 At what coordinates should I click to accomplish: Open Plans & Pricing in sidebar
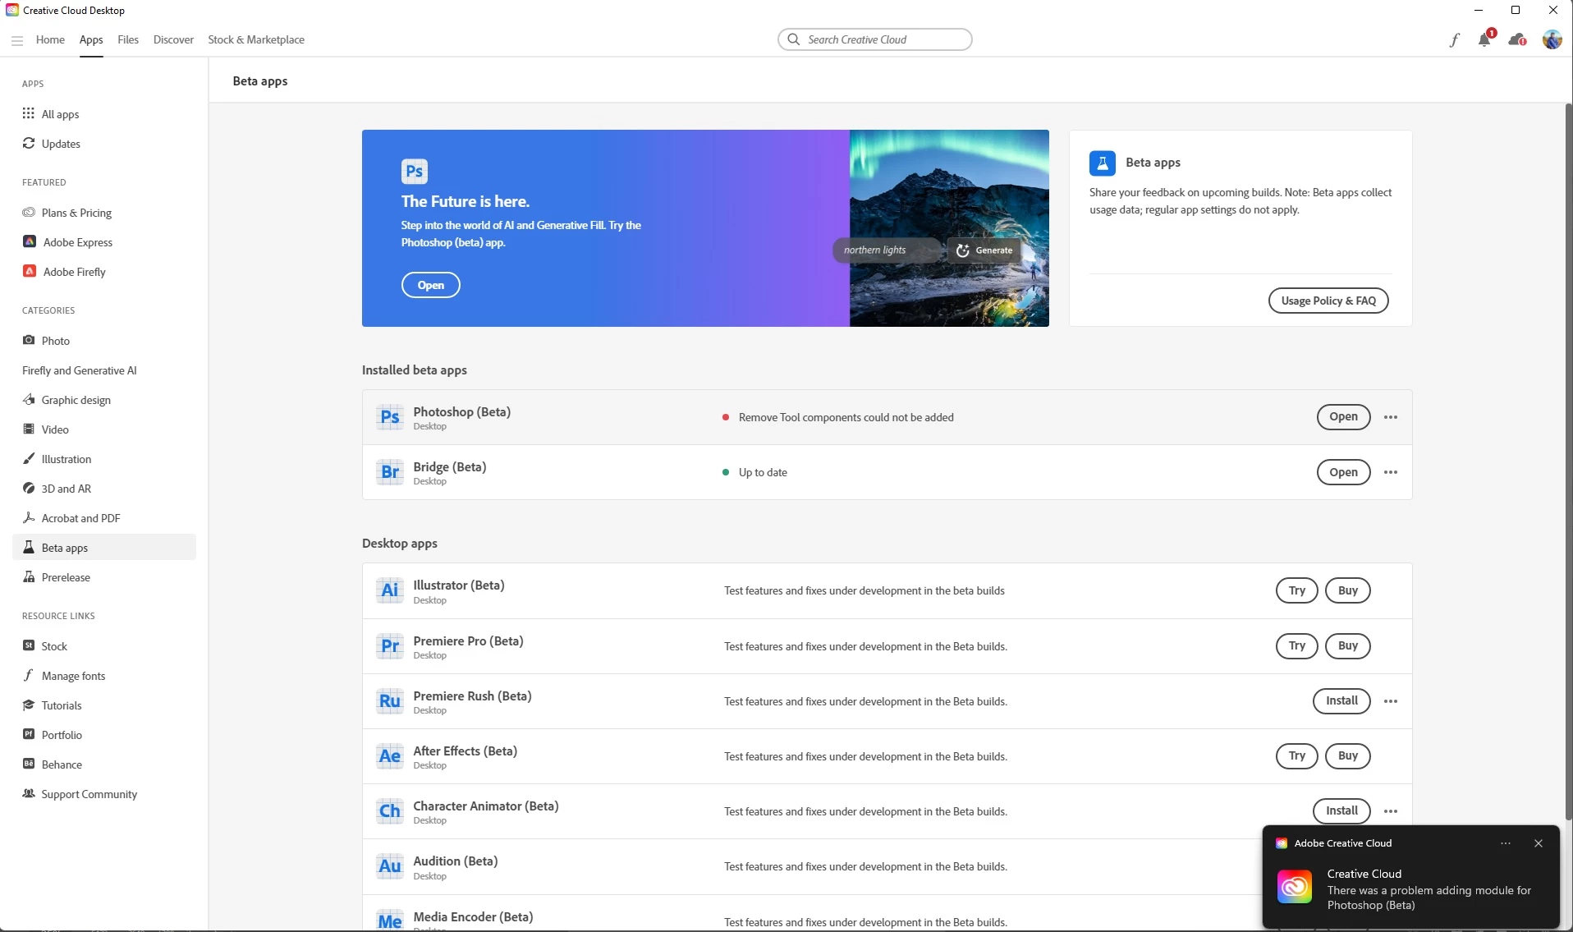point(104,213)
